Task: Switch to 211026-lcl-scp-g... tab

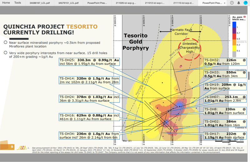Action: pos(126,3)
